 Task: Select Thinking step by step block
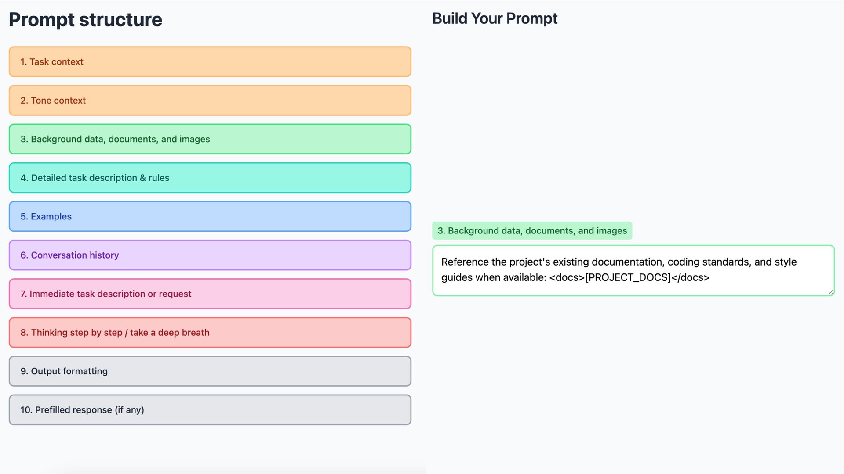click(x=210, y=332)
